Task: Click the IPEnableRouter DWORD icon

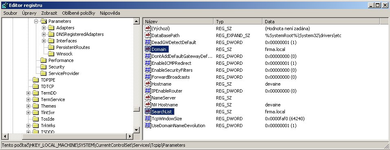Action: point(148,91)
